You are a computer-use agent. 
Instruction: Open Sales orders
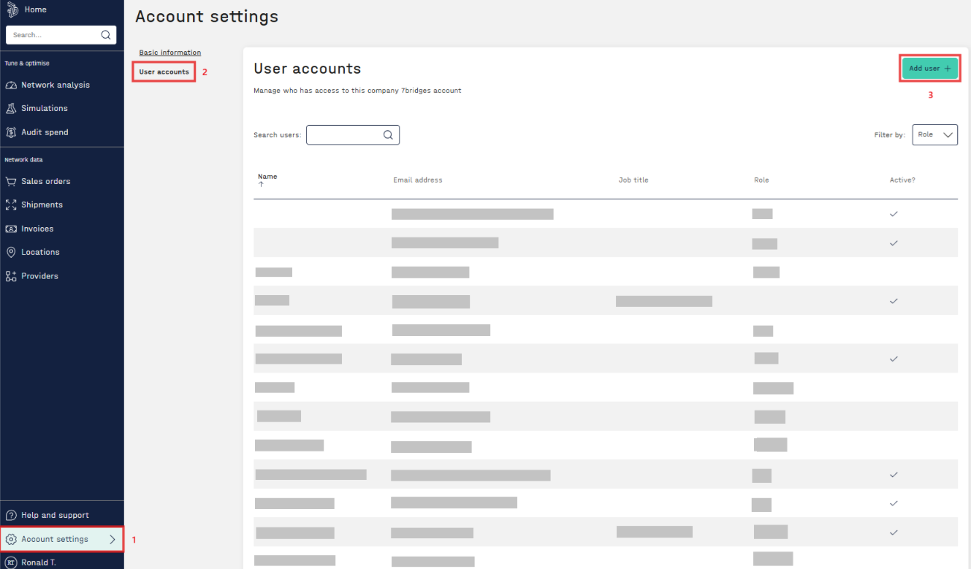click(x=46, y=181)
